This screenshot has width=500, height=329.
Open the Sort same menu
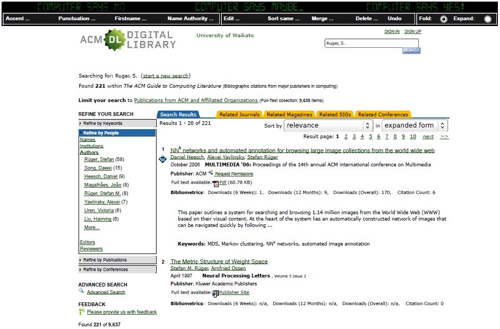[x=283, y=19]
